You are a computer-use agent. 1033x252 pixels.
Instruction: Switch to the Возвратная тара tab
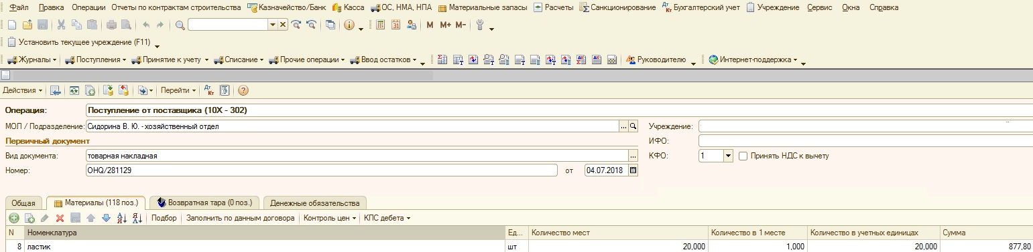pyautogui.click(x=204, y=203)
